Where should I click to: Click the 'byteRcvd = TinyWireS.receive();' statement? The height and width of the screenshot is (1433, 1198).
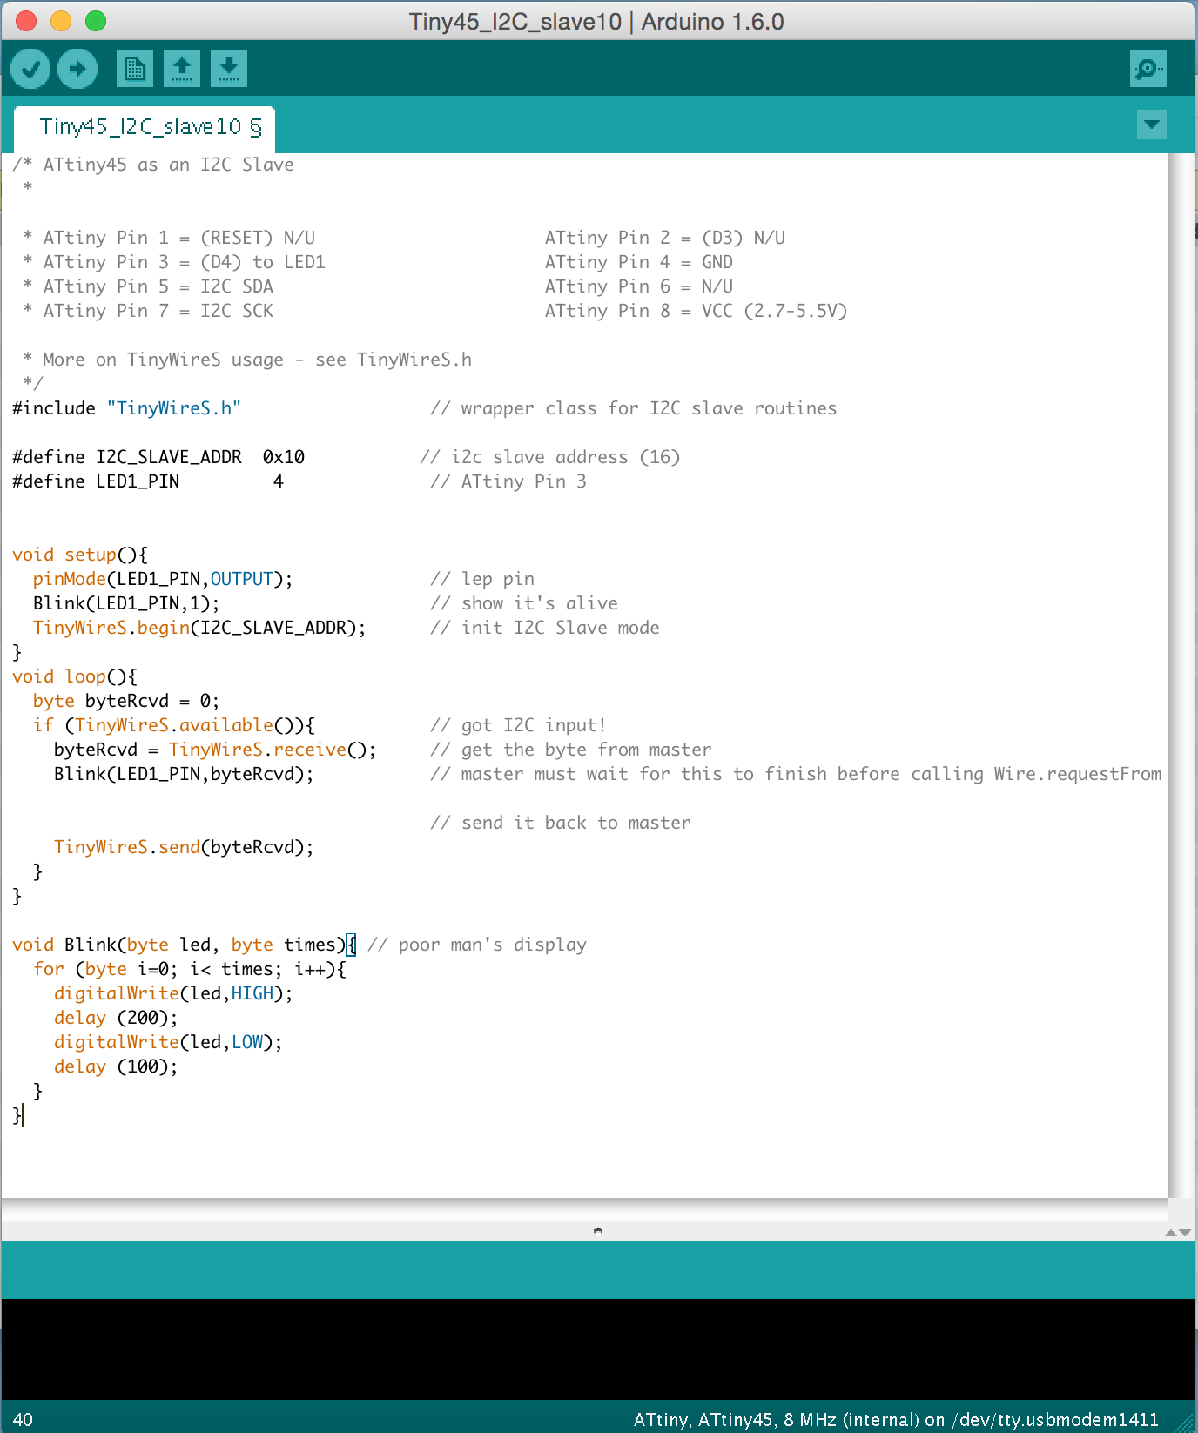pyautogui.click(x=215, y=750)
